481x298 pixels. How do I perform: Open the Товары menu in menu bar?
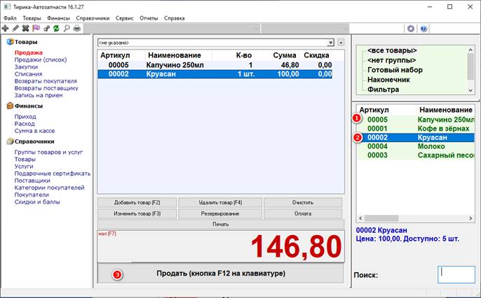coord(32,18)
